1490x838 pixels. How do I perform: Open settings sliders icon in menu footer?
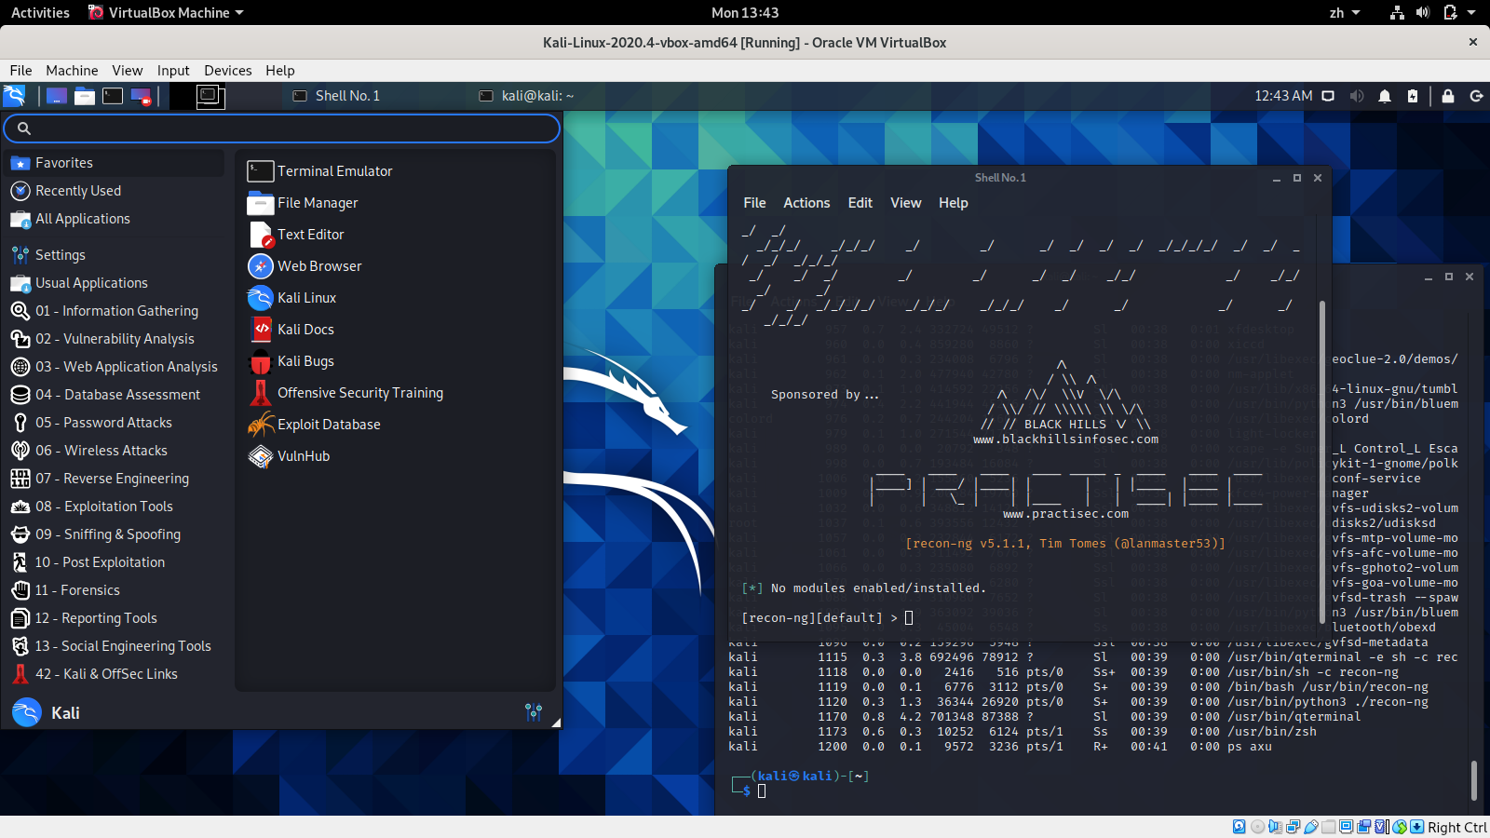534,712
